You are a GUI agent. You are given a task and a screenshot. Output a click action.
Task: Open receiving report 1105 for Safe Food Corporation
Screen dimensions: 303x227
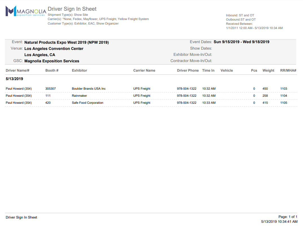coord(283,103)
